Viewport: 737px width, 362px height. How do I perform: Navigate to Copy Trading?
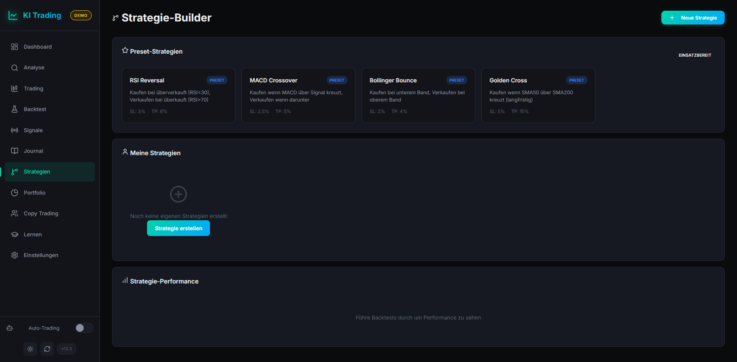(x=41, y=213)
